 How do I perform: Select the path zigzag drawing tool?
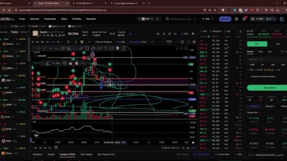[x=99, y=48]
